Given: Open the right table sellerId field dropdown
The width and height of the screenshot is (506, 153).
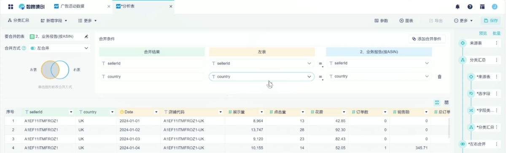Looking at the screenshot, I should [x=379, y=63].
